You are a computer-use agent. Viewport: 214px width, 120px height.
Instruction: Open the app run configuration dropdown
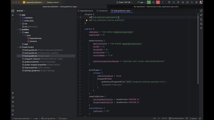point(141,2)
